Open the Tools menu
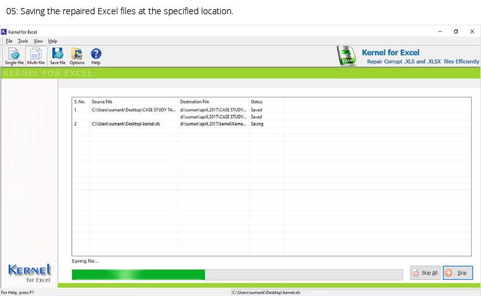481x296 pixels. 23,41
